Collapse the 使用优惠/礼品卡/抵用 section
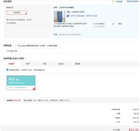140x131 pixels. coord(26,58)
